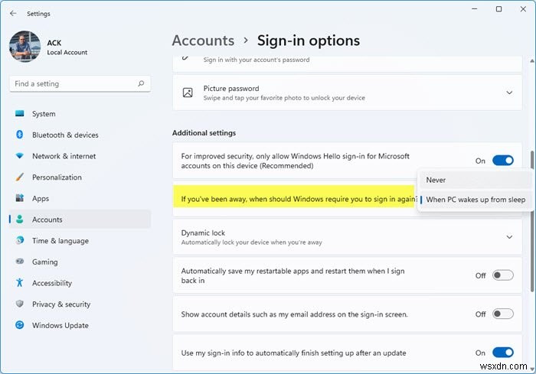Viewport: 536px width, 374px height.
Task: Open Network & internet page
Action: click(x=64, y=156)
